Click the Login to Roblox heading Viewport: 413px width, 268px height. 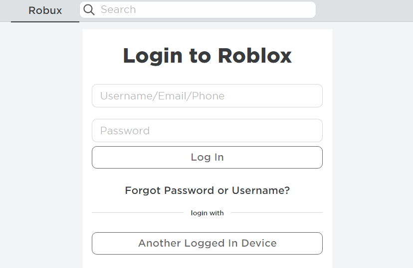207,56
